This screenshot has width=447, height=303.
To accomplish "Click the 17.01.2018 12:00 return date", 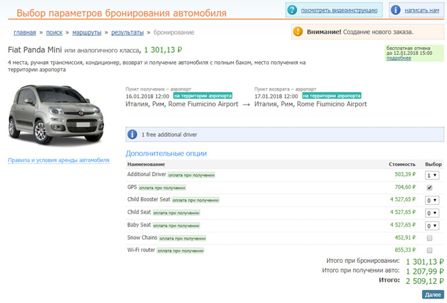I will [x=276, y=96].
